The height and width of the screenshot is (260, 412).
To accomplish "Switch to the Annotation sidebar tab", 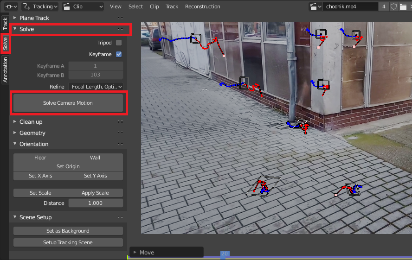I will pos(5,70).
